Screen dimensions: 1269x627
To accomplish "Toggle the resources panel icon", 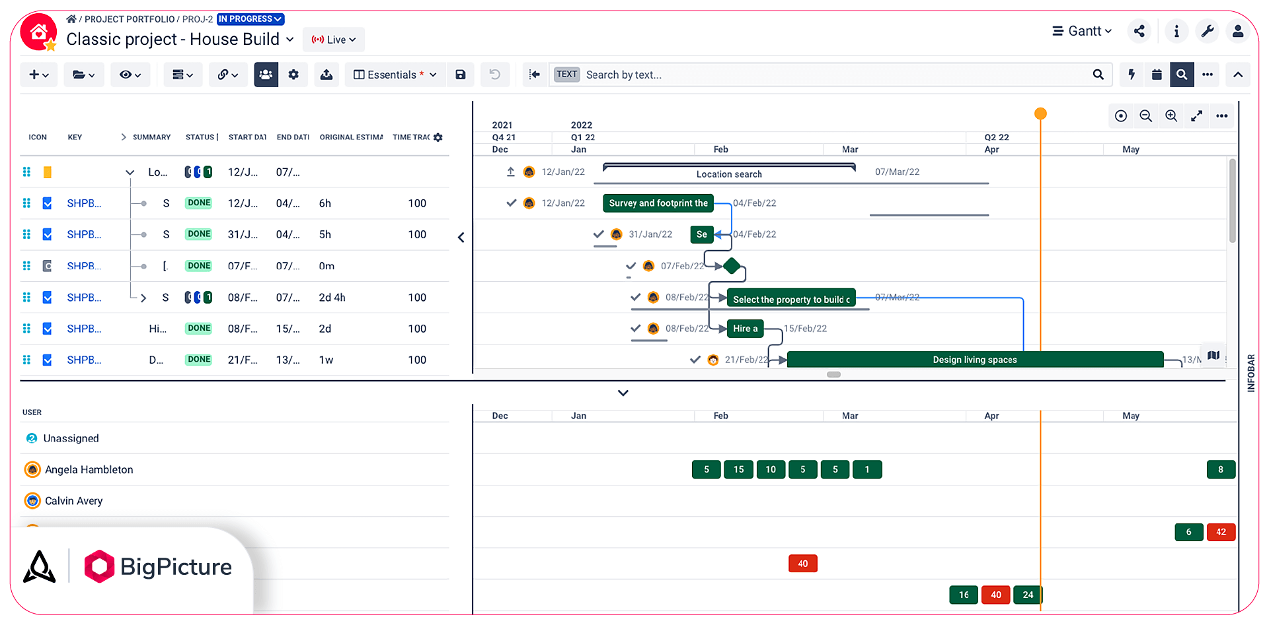I will pos(266,75).
